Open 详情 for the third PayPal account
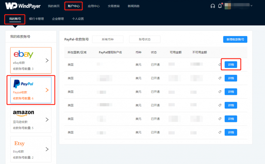265x164 pixels. pyautogui.click(x=231, y=92)
